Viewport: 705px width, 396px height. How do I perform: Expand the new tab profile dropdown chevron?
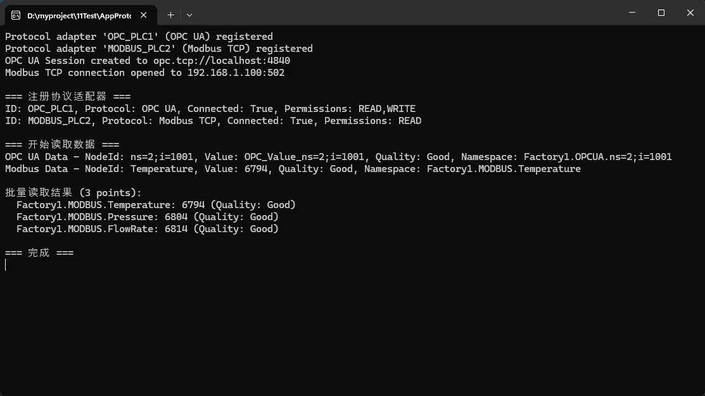(x=189, y=15)
